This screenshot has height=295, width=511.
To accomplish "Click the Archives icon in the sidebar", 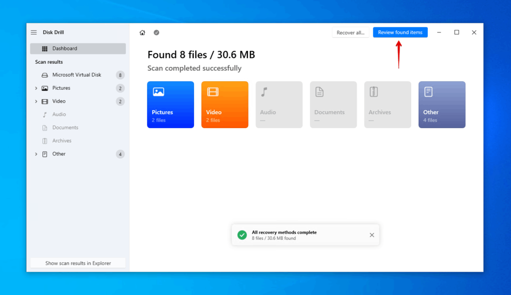I will (45, 141).
